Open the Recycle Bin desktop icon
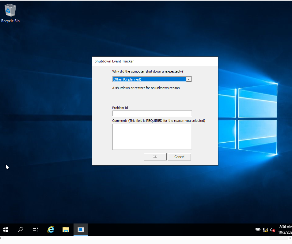 [10, 13]
